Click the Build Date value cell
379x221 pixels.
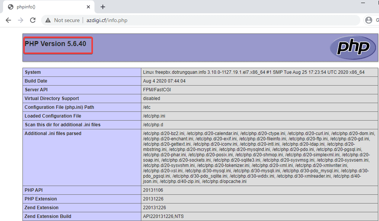pyautogui.click(x=164, y=81)
